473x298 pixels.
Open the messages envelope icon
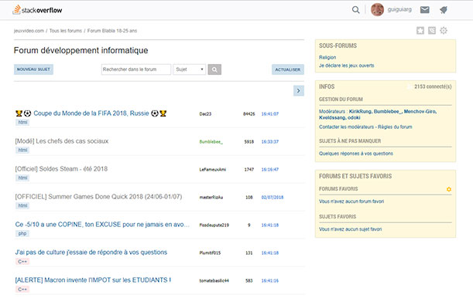(425, 10)
